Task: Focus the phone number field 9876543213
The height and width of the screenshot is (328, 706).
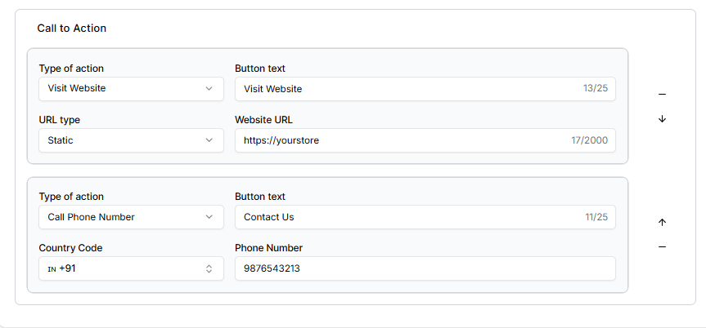Action: tap(425, 268)
